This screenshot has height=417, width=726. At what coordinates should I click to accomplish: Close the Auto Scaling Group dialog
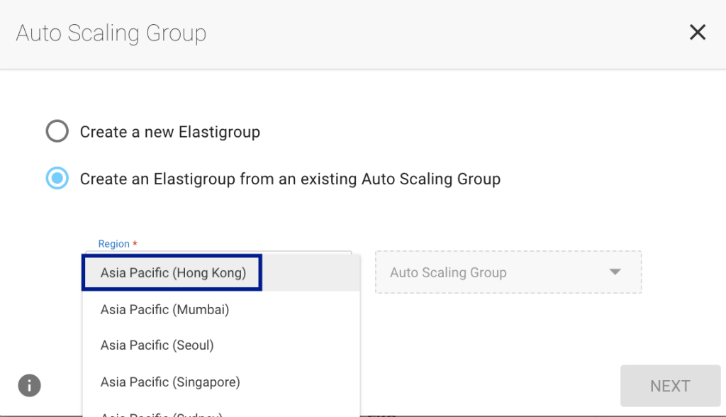pos(698,33)
